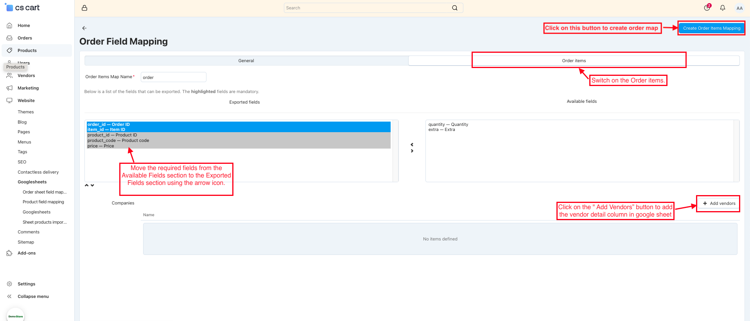Click the Products tag icon

[x=9, y=50]
